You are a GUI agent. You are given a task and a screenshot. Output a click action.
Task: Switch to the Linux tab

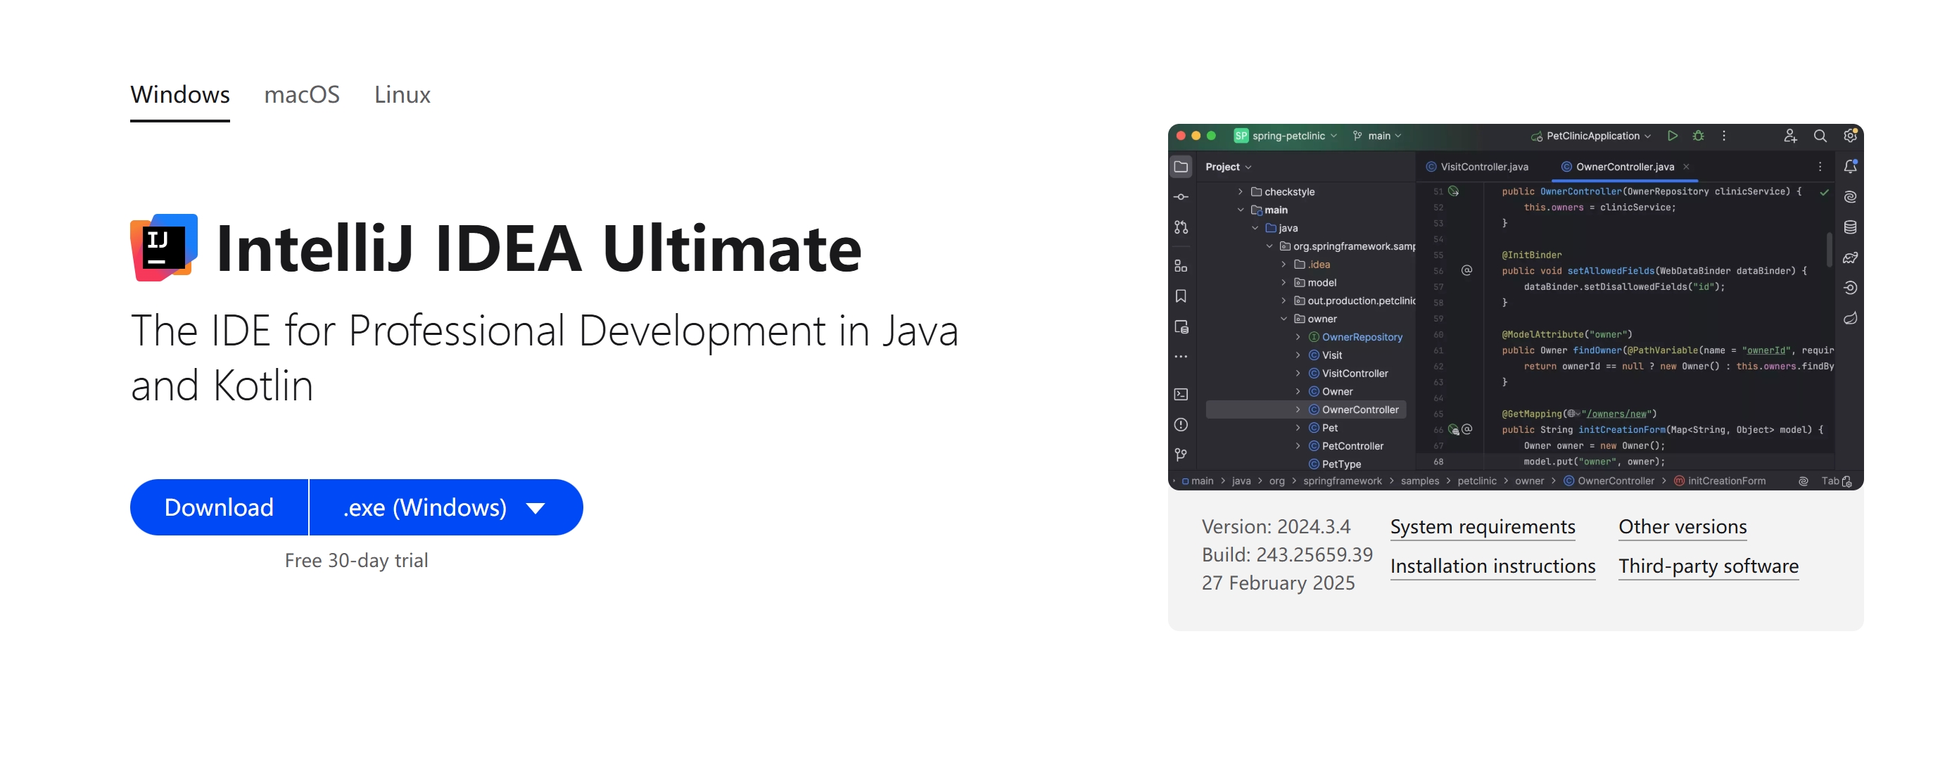click(x=403, y=94)
